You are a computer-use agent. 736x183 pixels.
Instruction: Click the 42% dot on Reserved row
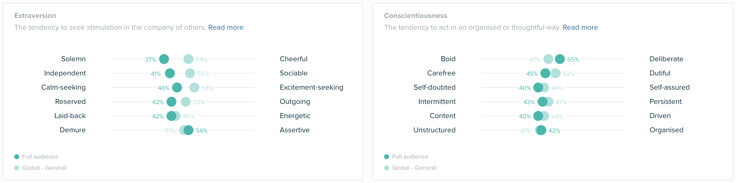click(x=171, y=102)
